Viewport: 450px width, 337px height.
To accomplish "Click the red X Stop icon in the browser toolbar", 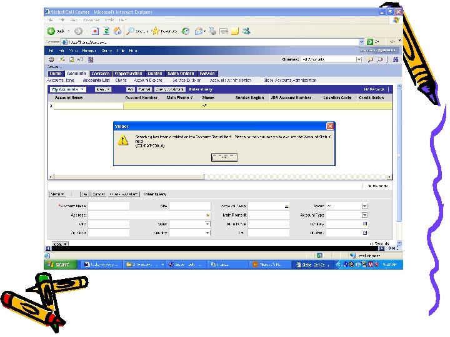I will [x=95, y=31].
